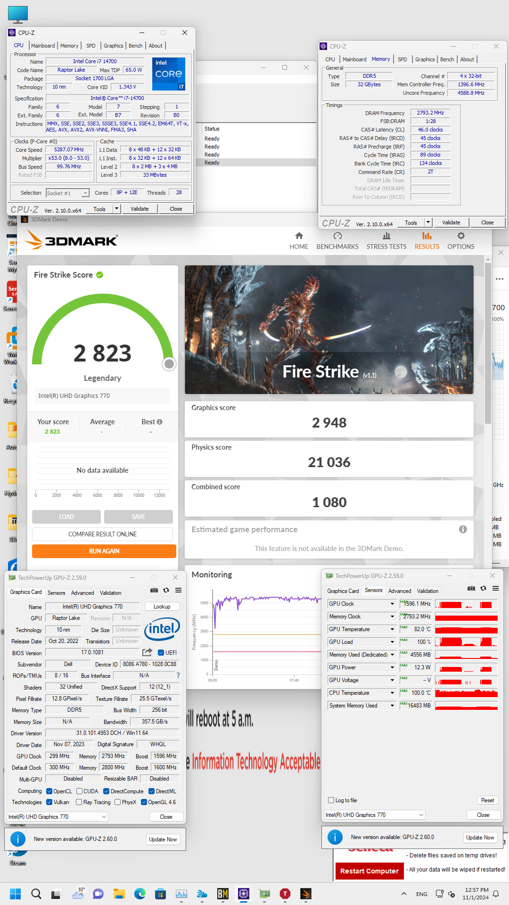Toggle DirectCompute checkbox in GPU-Z
This screenshot has height=905, width=509.
pos(106,791)
